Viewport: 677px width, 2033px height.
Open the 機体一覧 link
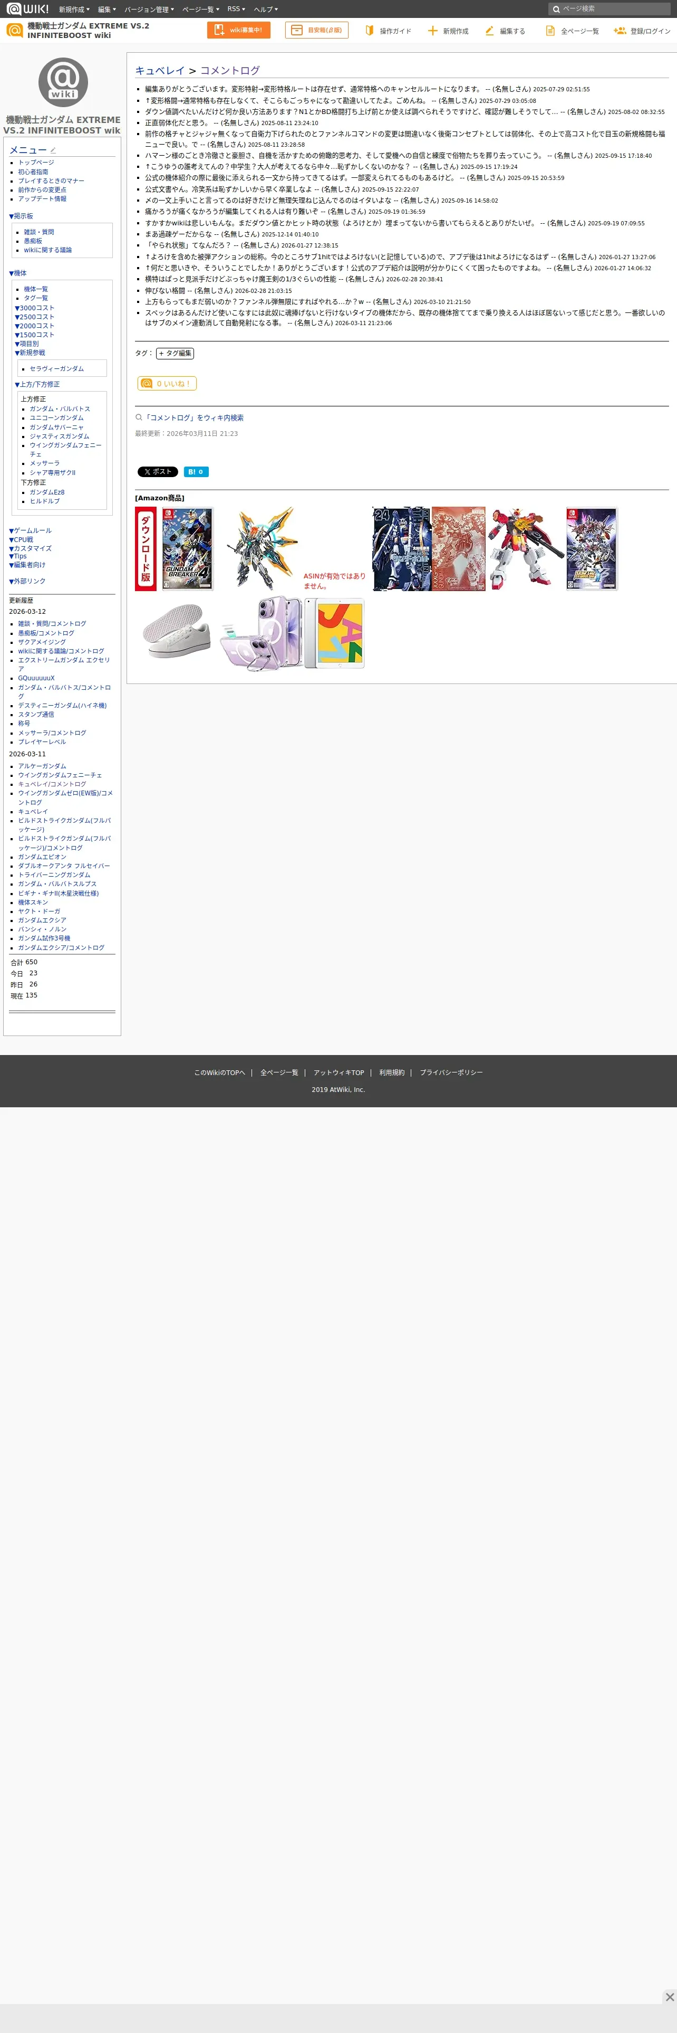[35, 290]
